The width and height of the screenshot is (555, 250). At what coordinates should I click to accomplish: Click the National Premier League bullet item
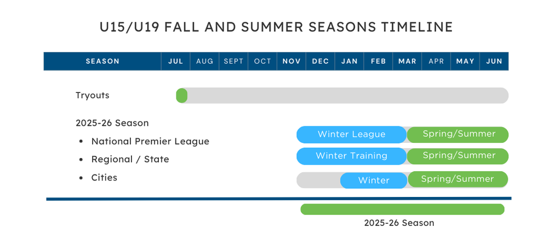click(x=150, y=142)
